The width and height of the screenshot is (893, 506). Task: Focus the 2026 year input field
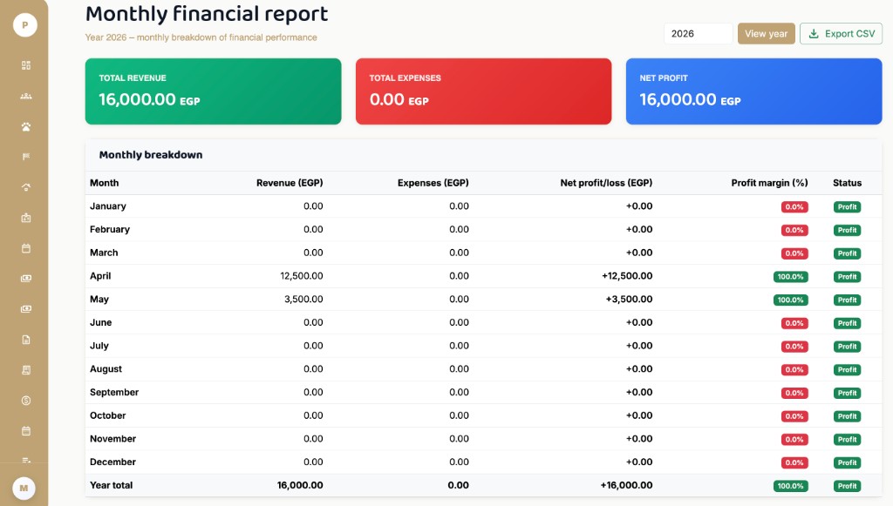[699, 34]
